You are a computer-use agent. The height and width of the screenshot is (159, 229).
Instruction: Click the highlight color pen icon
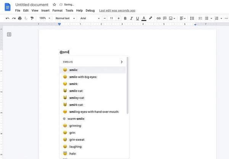coord(150,18)
